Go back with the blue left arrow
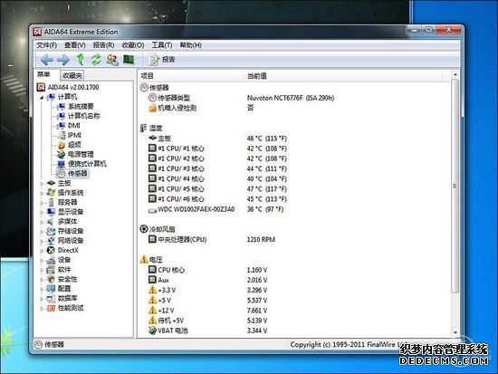This screenshot has width=498, height=374. [47, 60]
